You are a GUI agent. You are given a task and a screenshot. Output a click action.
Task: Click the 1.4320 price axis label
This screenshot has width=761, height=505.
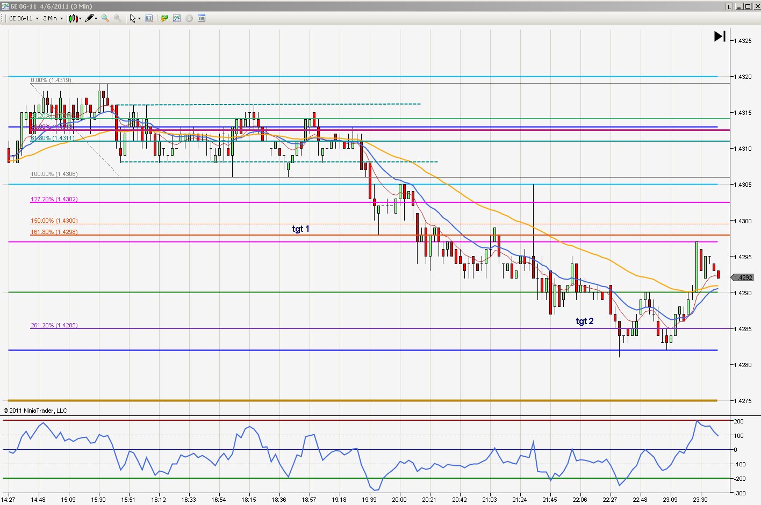(x=743, y=77)
